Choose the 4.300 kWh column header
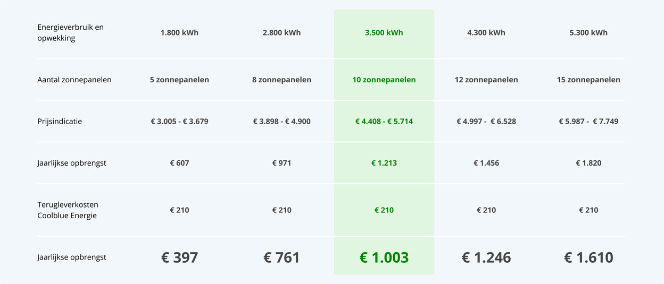 [486, 33]
